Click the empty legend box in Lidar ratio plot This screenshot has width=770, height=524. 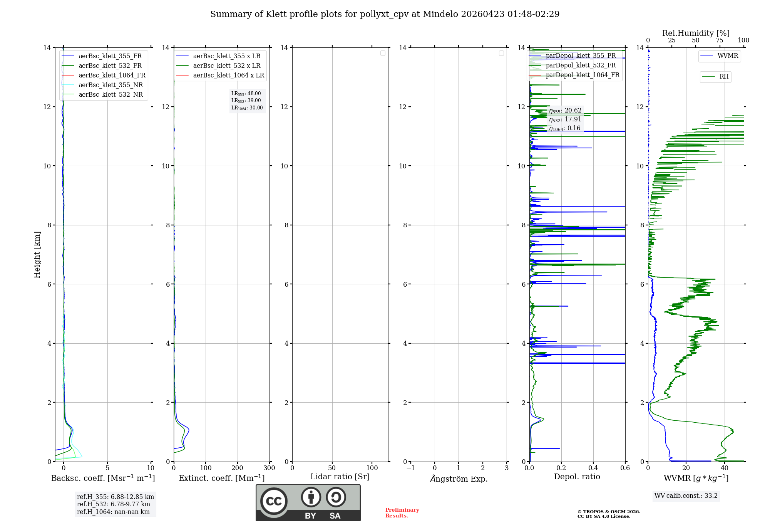[383, 53]
